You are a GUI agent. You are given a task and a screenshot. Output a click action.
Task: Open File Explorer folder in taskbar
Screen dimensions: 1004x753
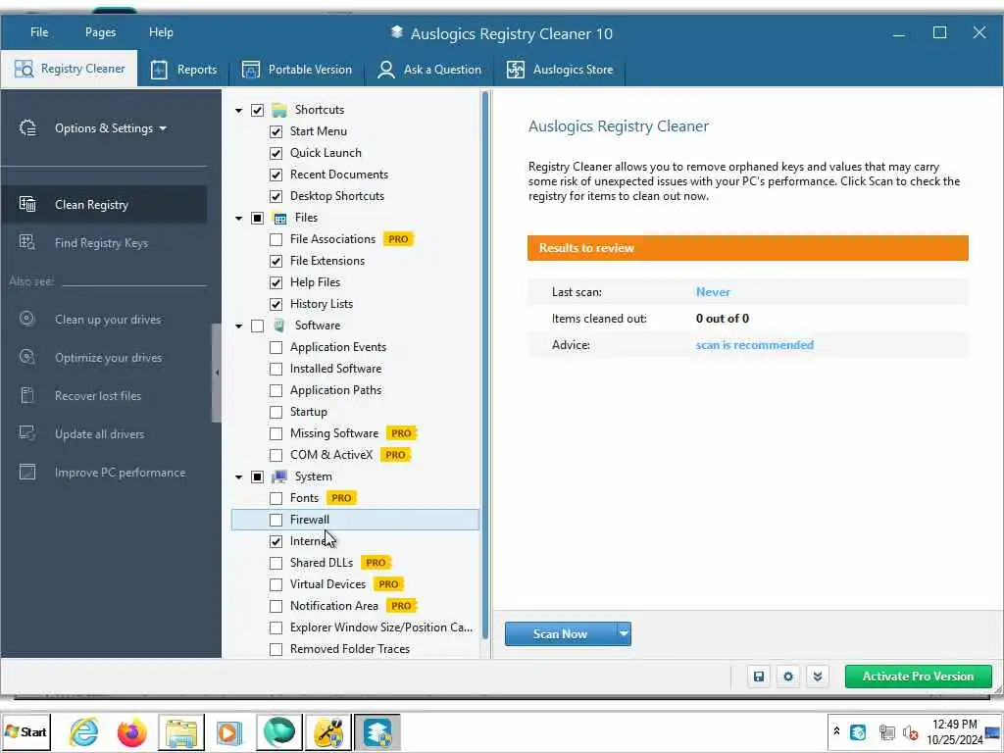pos(181,731)
